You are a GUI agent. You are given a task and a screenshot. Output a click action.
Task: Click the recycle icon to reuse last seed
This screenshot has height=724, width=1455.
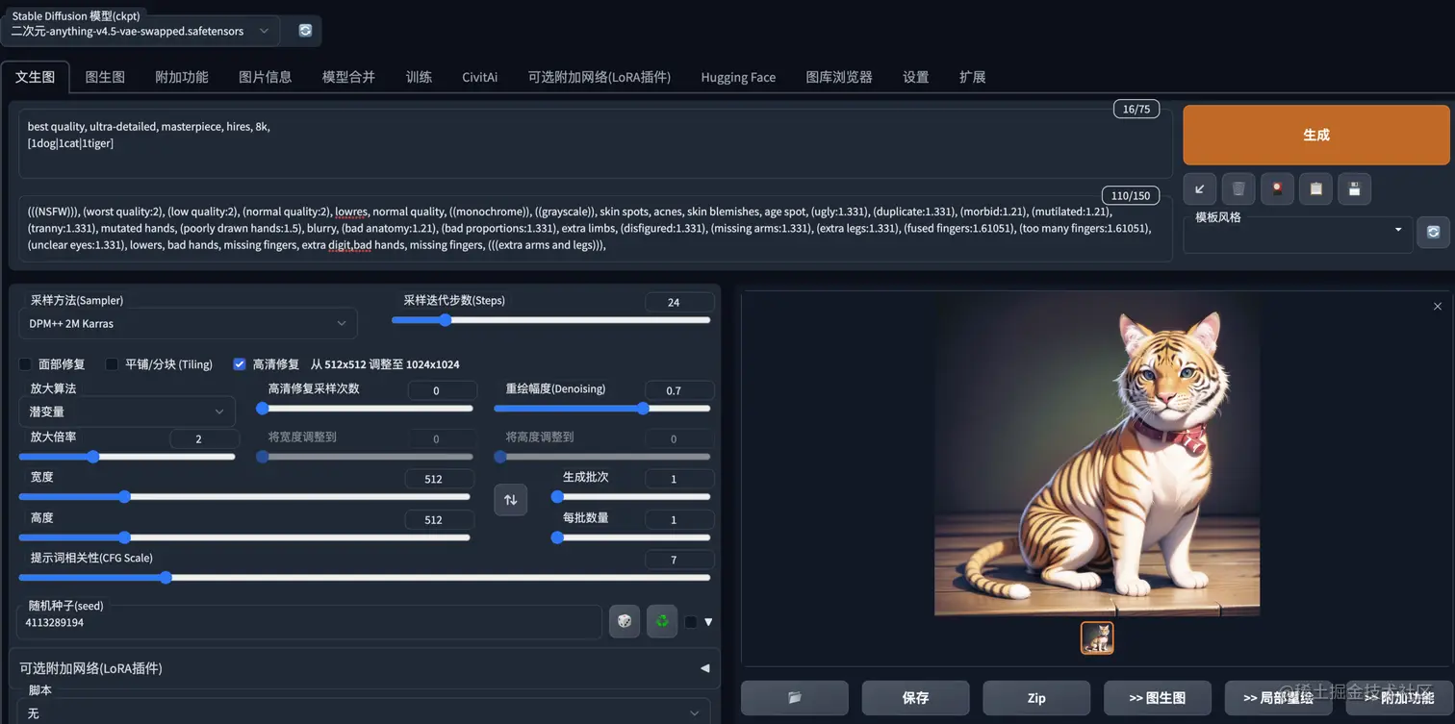pyautogui.click(x=662, y=621)
